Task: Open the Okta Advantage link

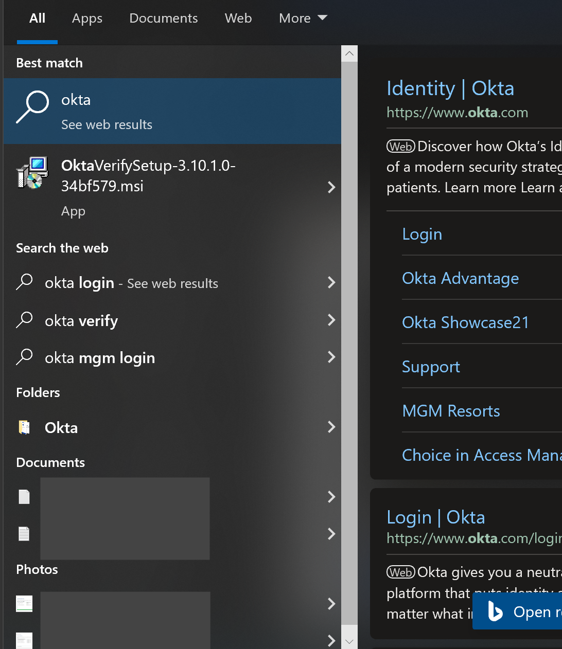Action: tap(461, 278)
